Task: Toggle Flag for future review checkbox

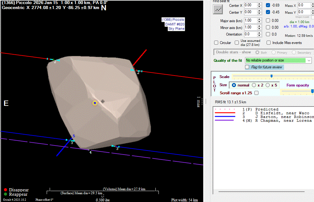Action: (x=247, y=67)
